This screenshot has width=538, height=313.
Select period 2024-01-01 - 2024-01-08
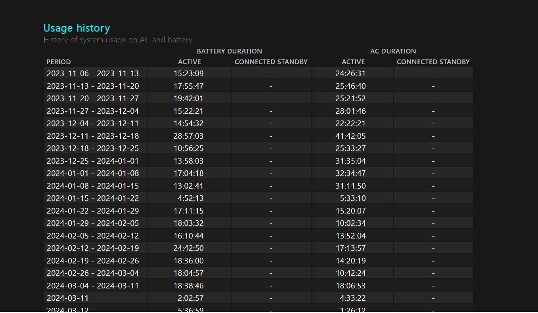pos(93,173)
